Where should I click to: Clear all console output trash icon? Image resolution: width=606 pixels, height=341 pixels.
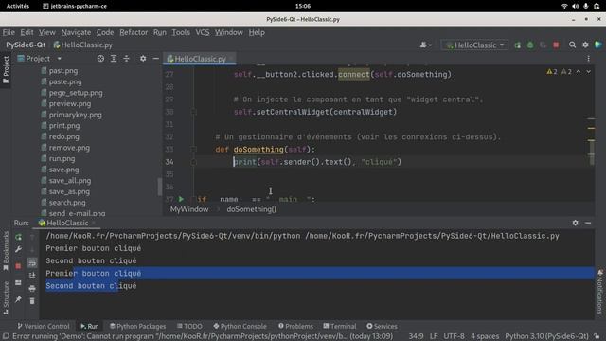pos(32,301)
